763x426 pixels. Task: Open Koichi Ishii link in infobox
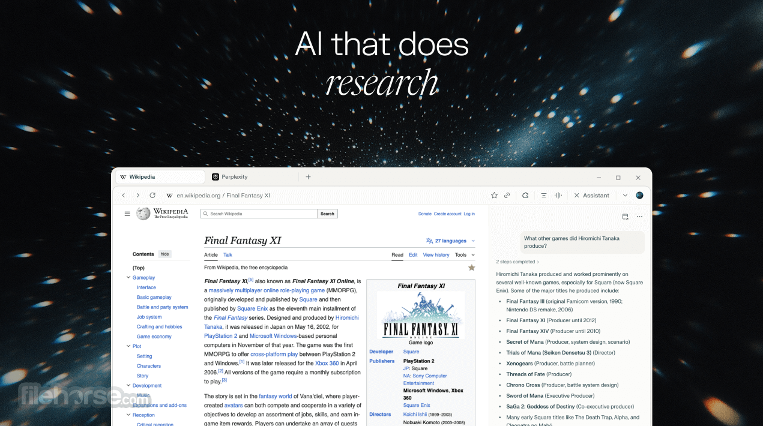[415, 414]
